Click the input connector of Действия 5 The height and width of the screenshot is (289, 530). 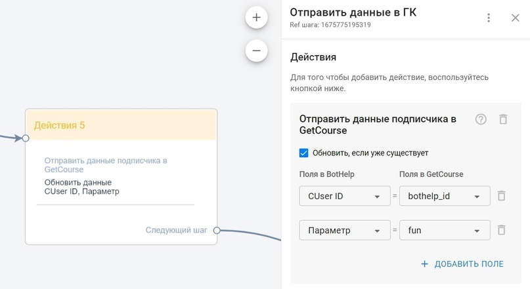click(x=26, y=138)
